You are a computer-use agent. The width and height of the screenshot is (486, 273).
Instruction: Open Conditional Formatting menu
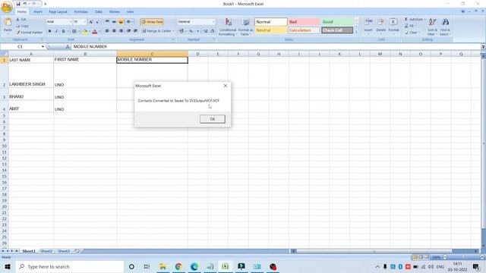tap(228, 27)
